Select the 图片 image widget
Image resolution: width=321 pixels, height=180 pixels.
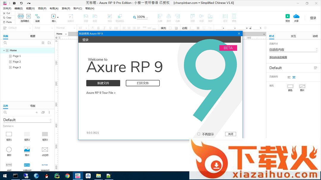pyautogui.click(x=27, y=152)
